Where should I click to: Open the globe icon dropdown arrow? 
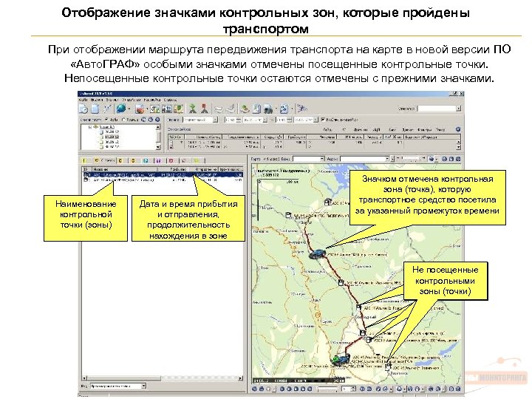129,109
